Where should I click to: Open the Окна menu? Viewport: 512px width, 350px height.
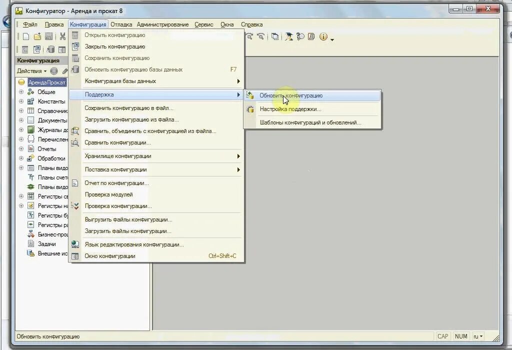point(227,24)
